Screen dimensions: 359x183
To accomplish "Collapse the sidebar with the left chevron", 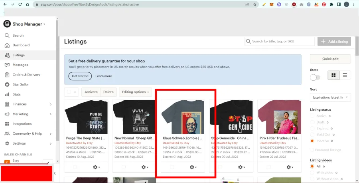I will [55, 173].
